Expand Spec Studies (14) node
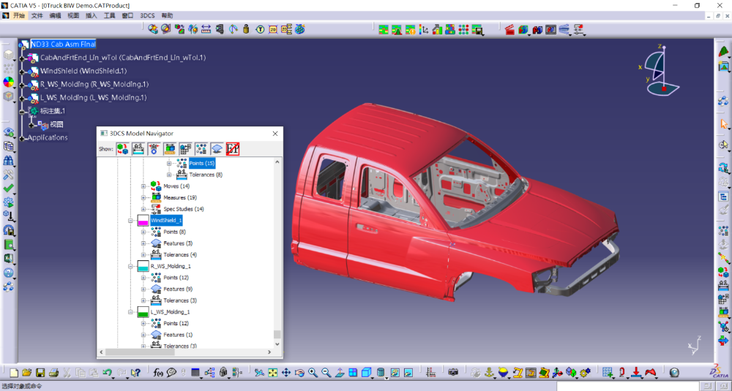This screenshot has height=391, width=732. (x=143, y=209)
